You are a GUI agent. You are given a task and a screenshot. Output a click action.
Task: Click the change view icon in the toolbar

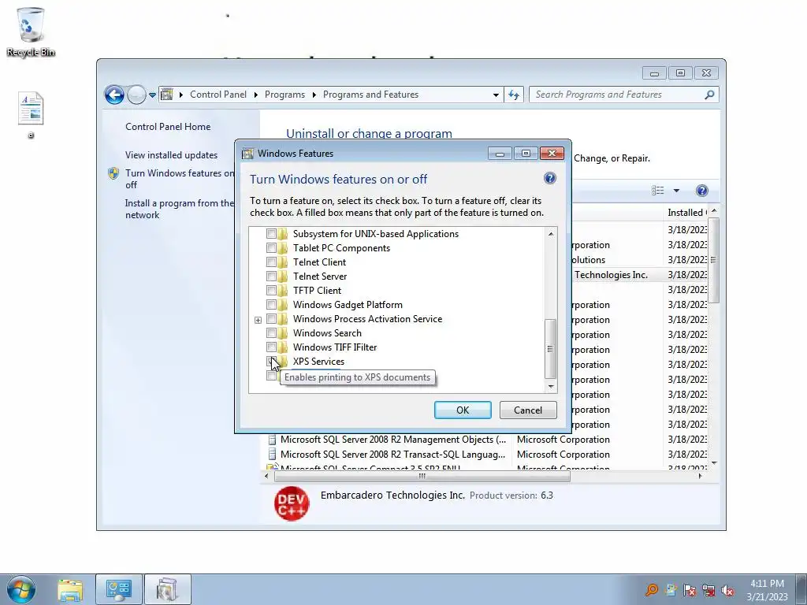pyautogui.click(x=658, y=191)
